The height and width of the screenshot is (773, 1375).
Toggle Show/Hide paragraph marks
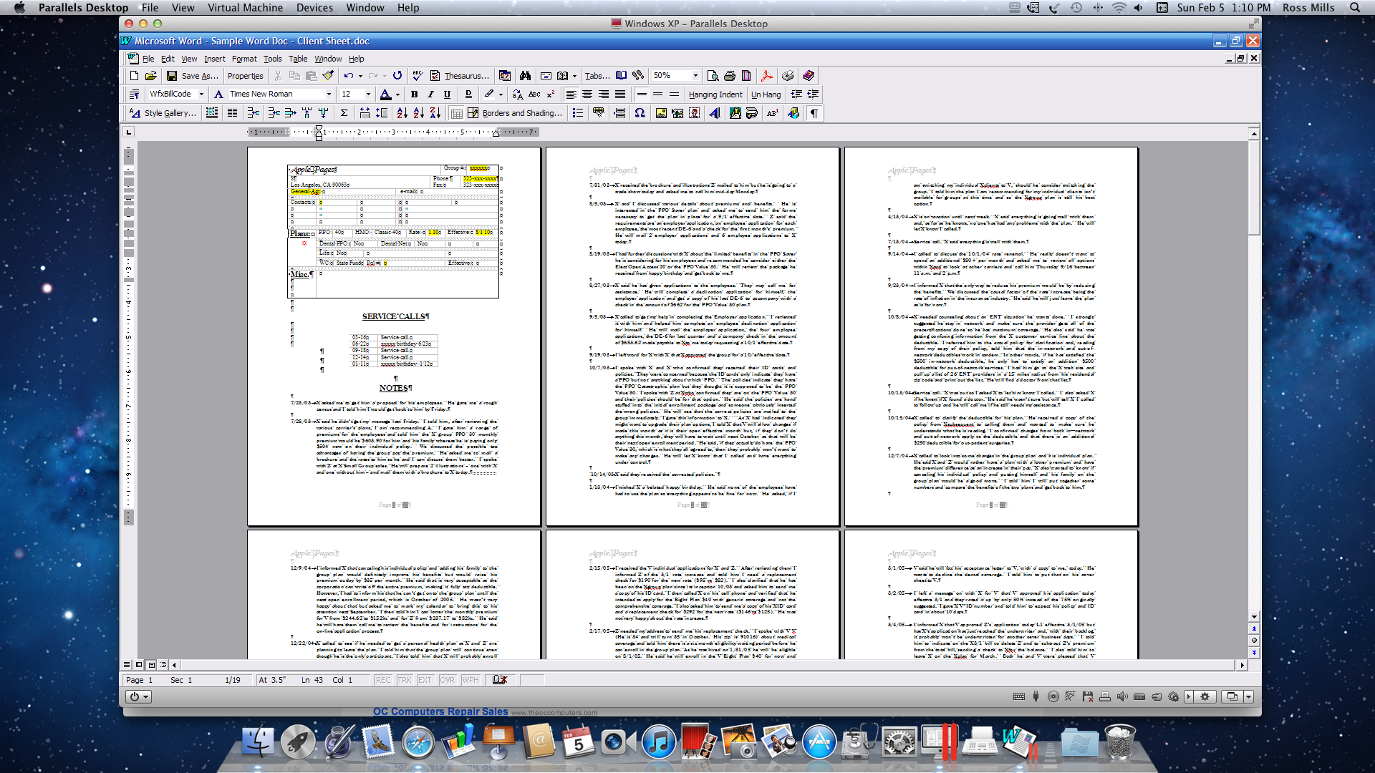pos(814,113)
